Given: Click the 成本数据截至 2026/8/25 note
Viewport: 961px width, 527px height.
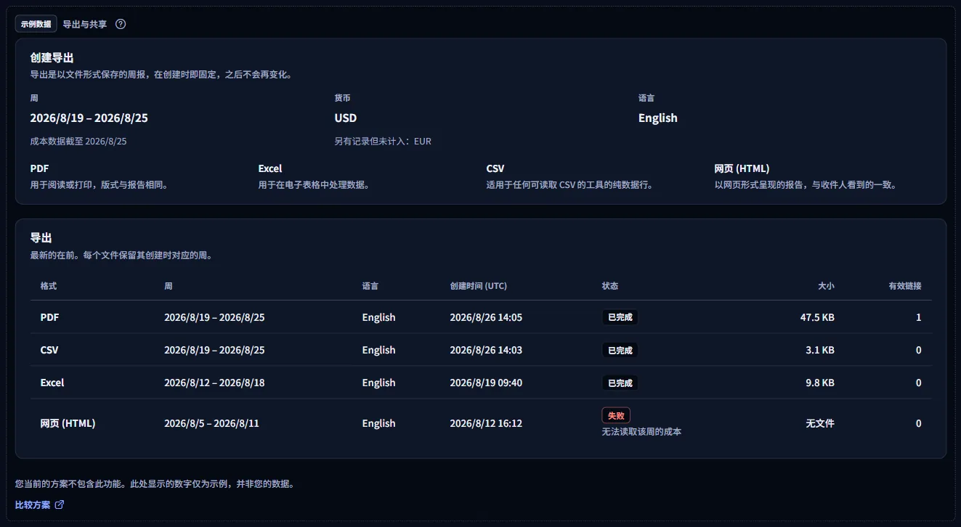Looking at the screenshot, I should click(78, 142).
